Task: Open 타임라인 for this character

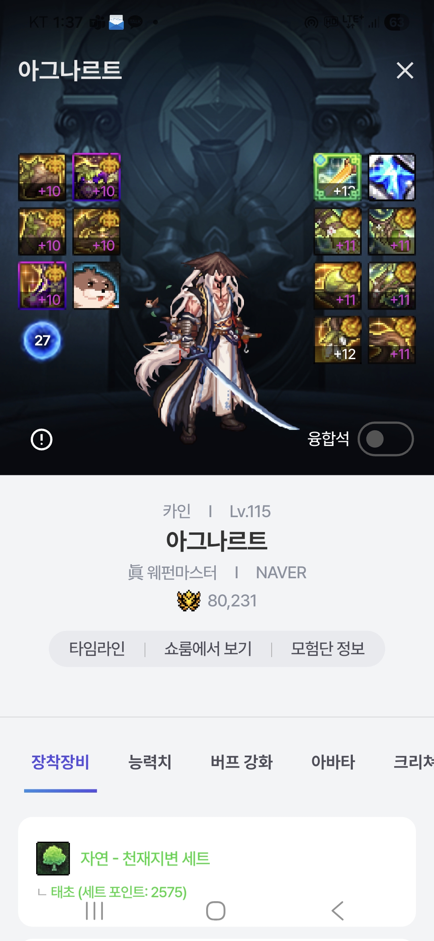Action: (97, 649)
